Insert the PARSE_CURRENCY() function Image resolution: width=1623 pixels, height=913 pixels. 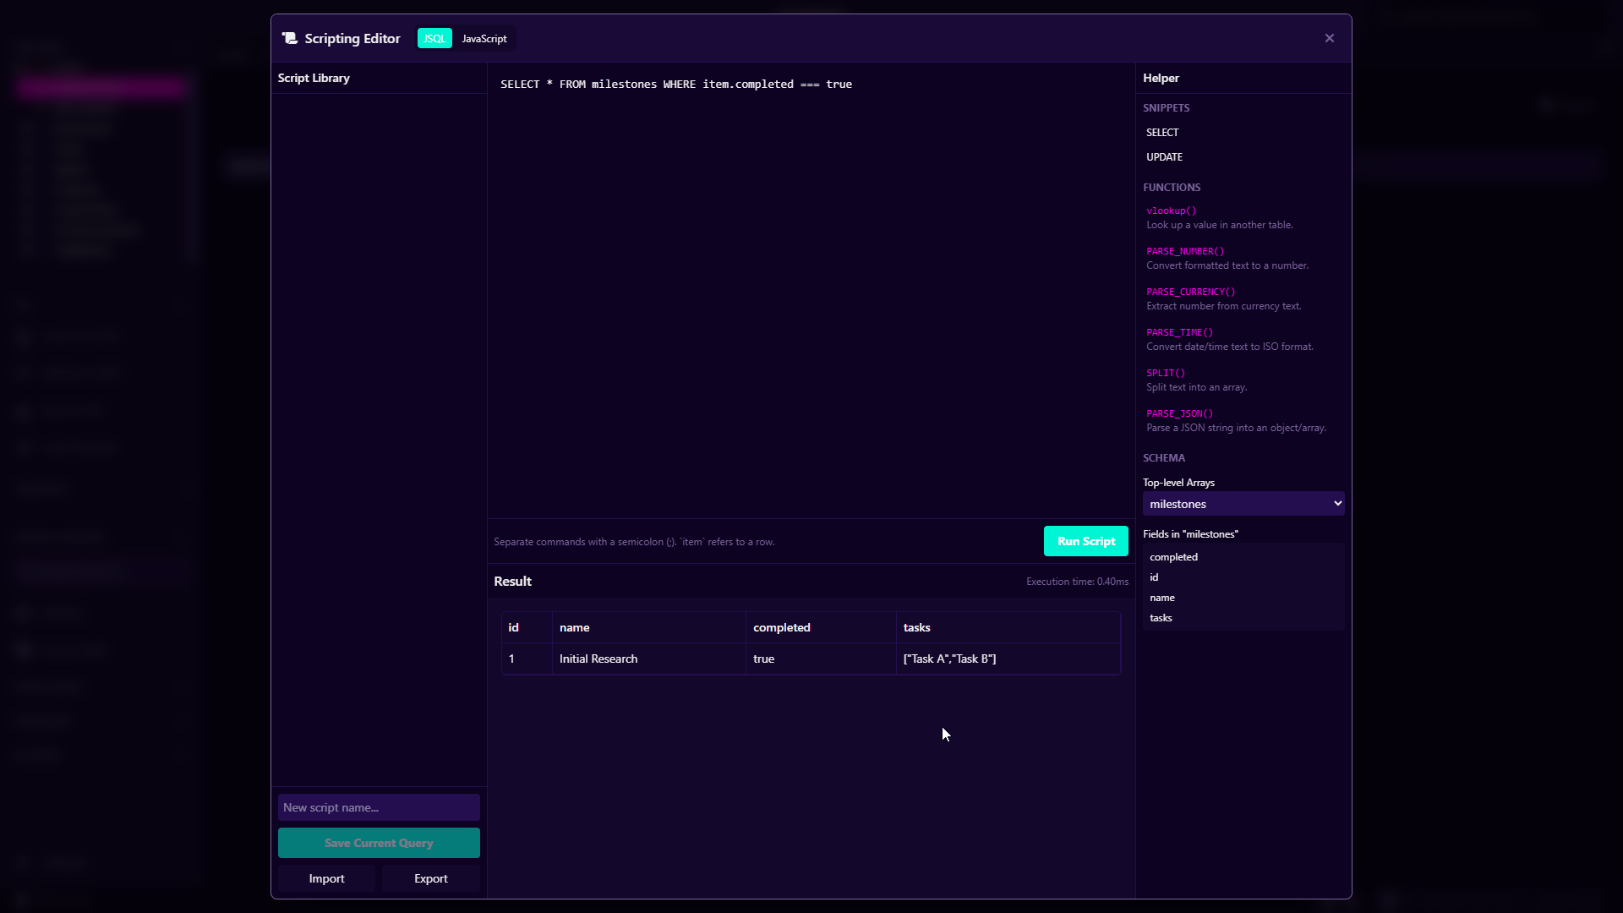click(x=1189, y=292)
